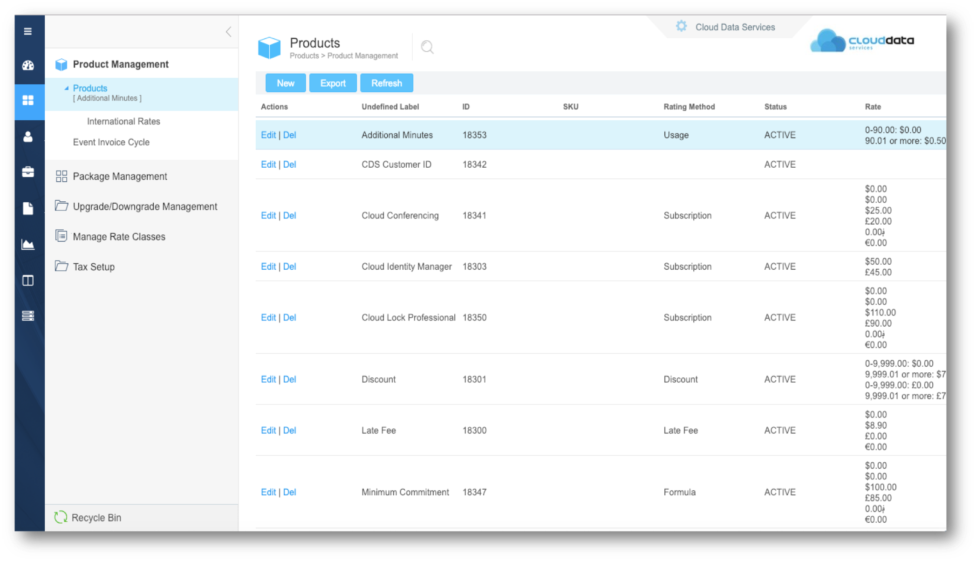Select the reports chart icon in the sidebar
The image size is (976, 561).
coord(28,244)
